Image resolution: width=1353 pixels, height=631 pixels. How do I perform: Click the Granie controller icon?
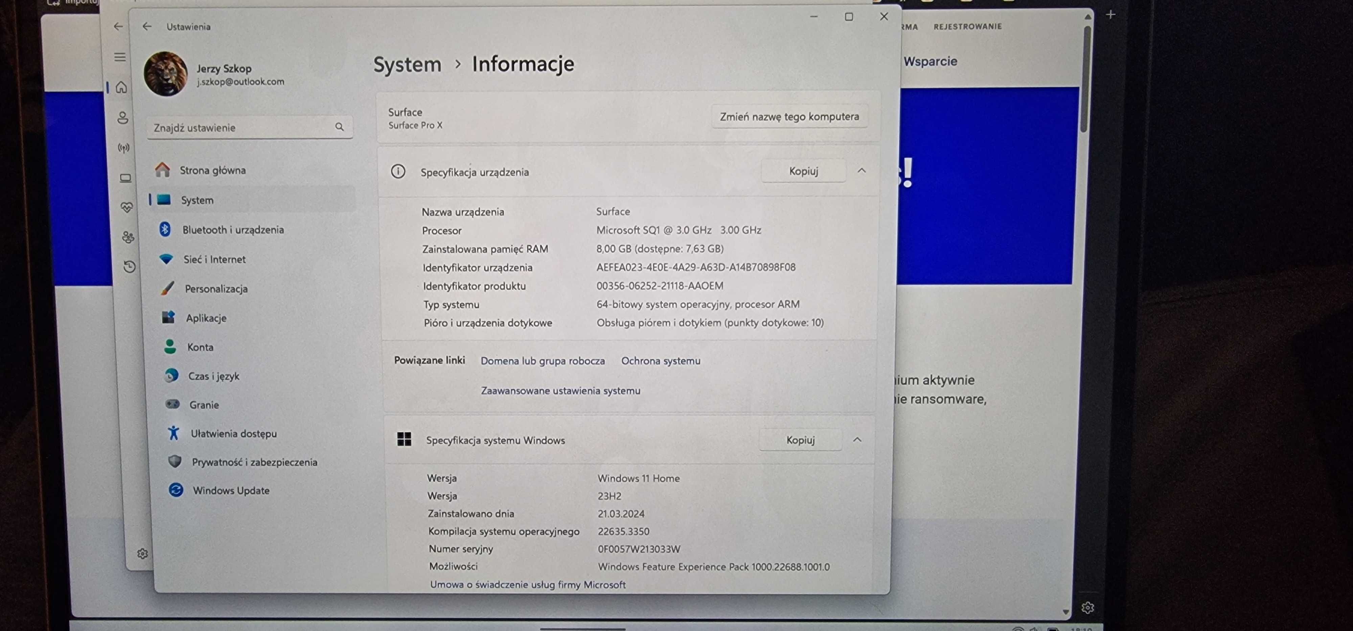(x=172, y=404)
